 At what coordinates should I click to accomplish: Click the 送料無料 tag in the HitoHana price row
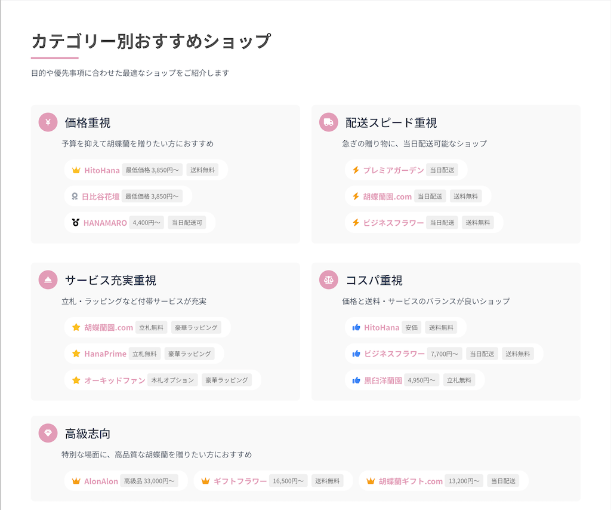(203, 170)
